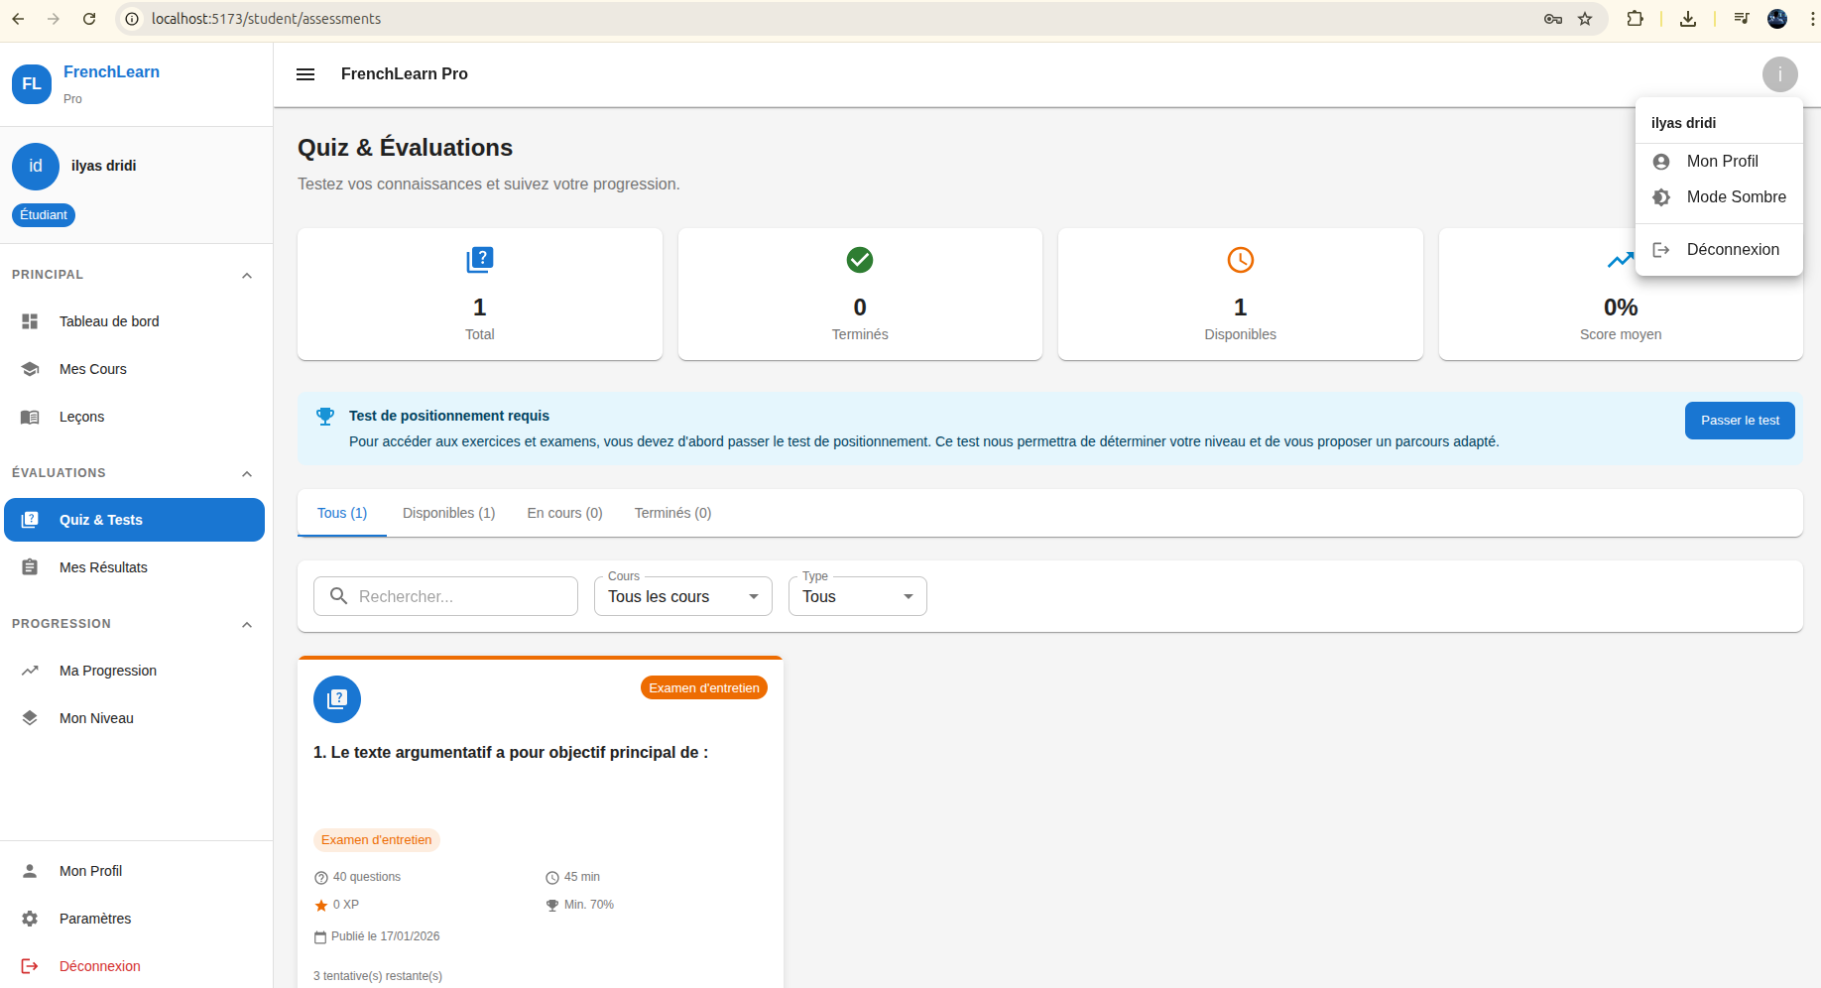Switch to the Terminés (0) tab
This screenshot has width=1821, height=988.
[x=672, y=513]
